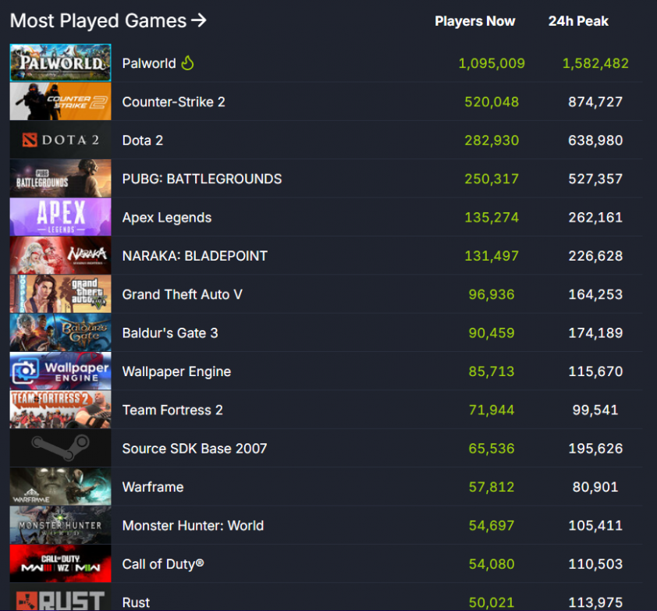
Task: Click the 195,626 peak value
Action: pos(595,449)
